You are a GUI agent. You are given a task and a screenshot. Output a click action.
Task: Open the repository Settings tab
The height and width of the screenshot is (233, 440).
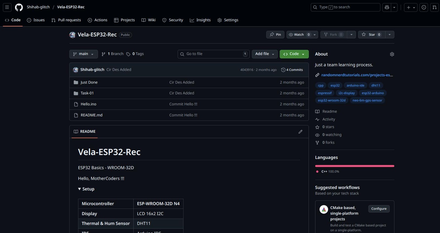click(x=228, y=20)
